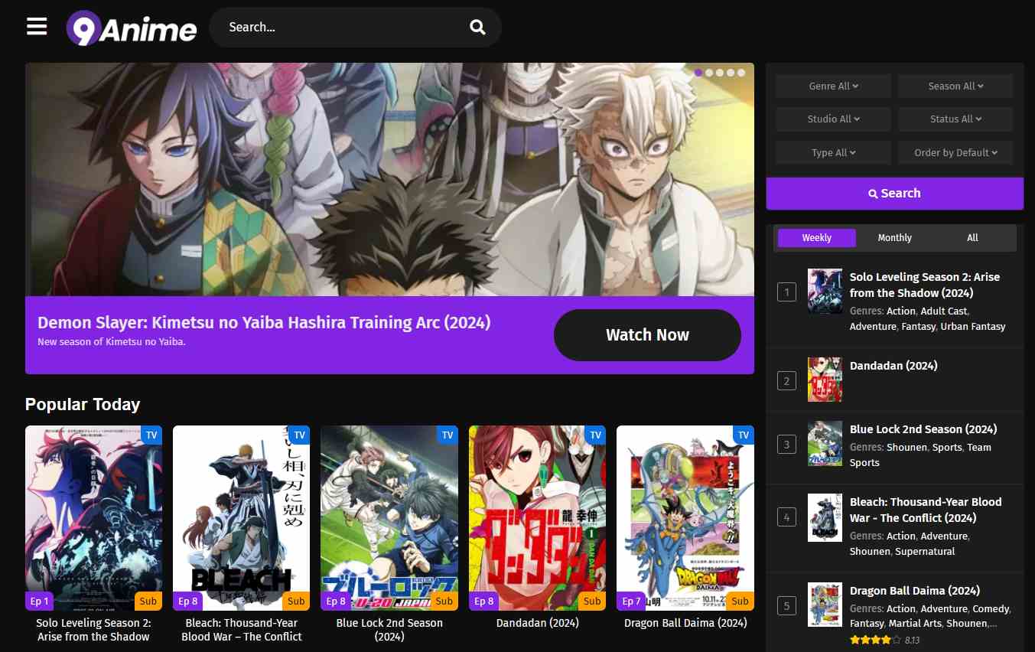This screenshot has width=1035, height=652.
Task: Open the Season All dropdown
Action: click(x=955, y=86)
